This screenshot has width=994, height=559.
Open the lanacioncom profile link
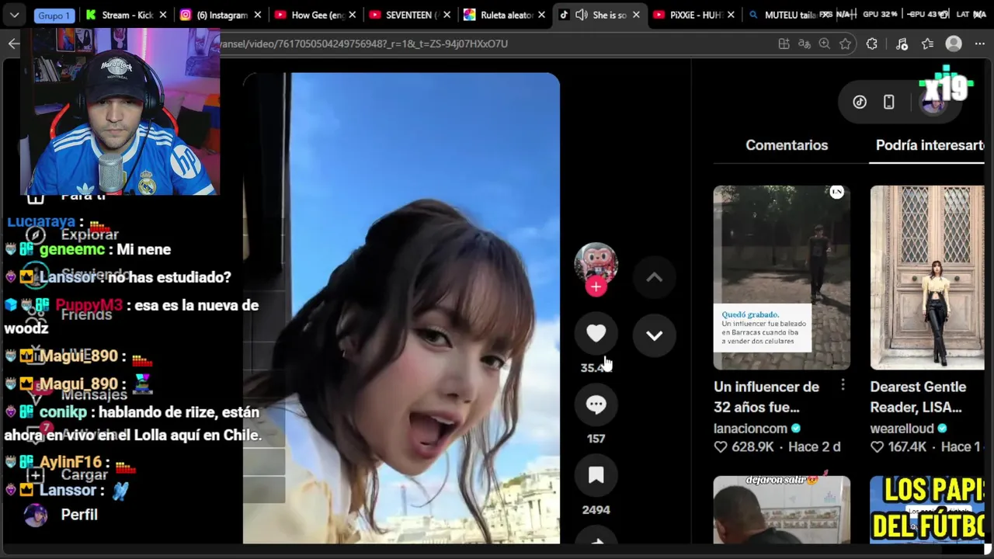(750, 429)
